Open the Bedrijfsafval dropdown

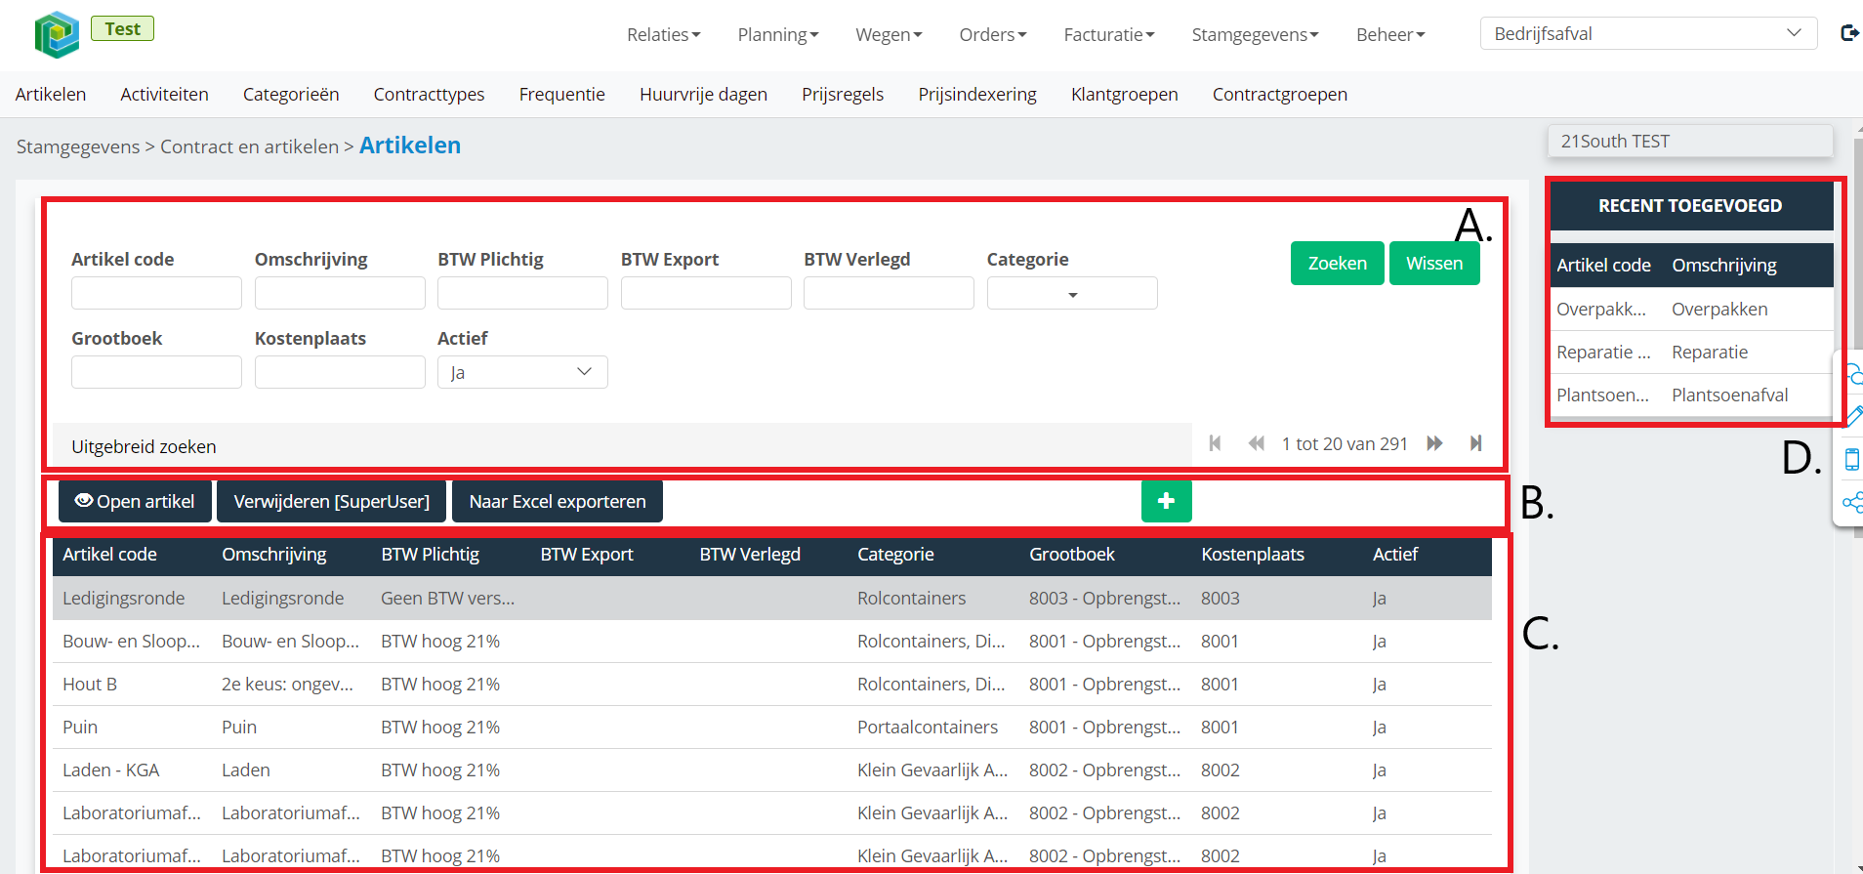(1648, 33)
